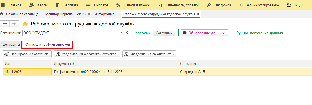The image size is (312, 105).
Task: Close the Информация tab
Action: 117,14
